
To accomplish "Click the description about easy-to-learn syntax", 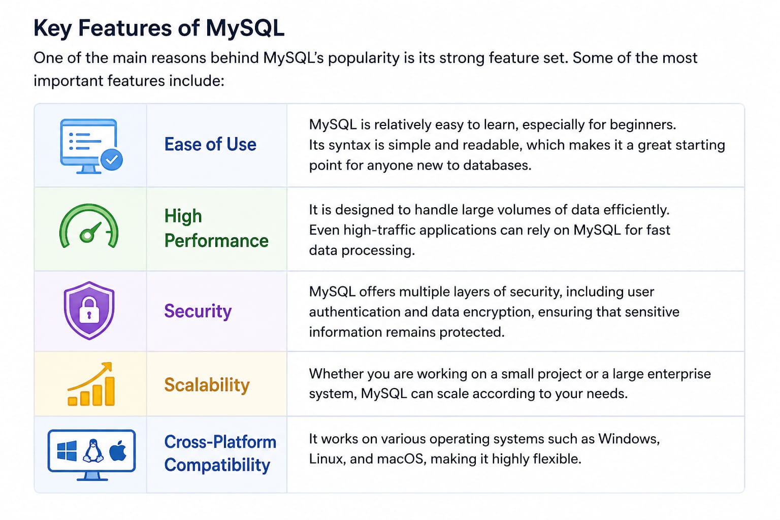I will [516, 145].
